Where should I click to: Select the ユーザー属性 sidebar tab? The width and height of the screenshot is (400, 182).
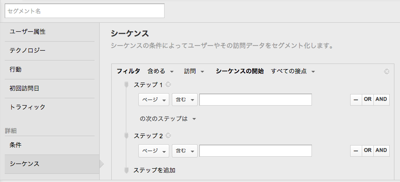(49, 32)
